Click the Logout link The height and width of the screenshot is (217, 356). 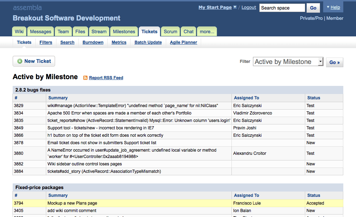(x=249, y=7)
